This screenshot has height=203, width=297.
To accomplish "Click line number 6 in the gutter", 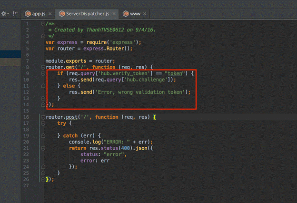I will point(28,55).
